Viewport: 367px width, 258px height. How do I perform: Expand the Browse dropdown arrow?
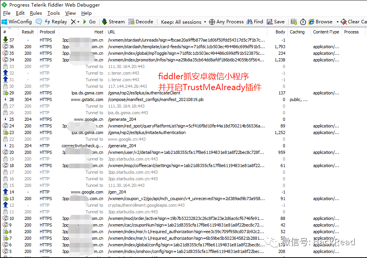337,22
